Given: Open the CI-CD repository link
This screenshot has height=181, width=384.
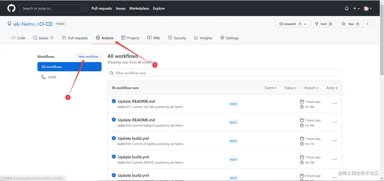Looking at the screenshot, I should [x=46, y=24].
